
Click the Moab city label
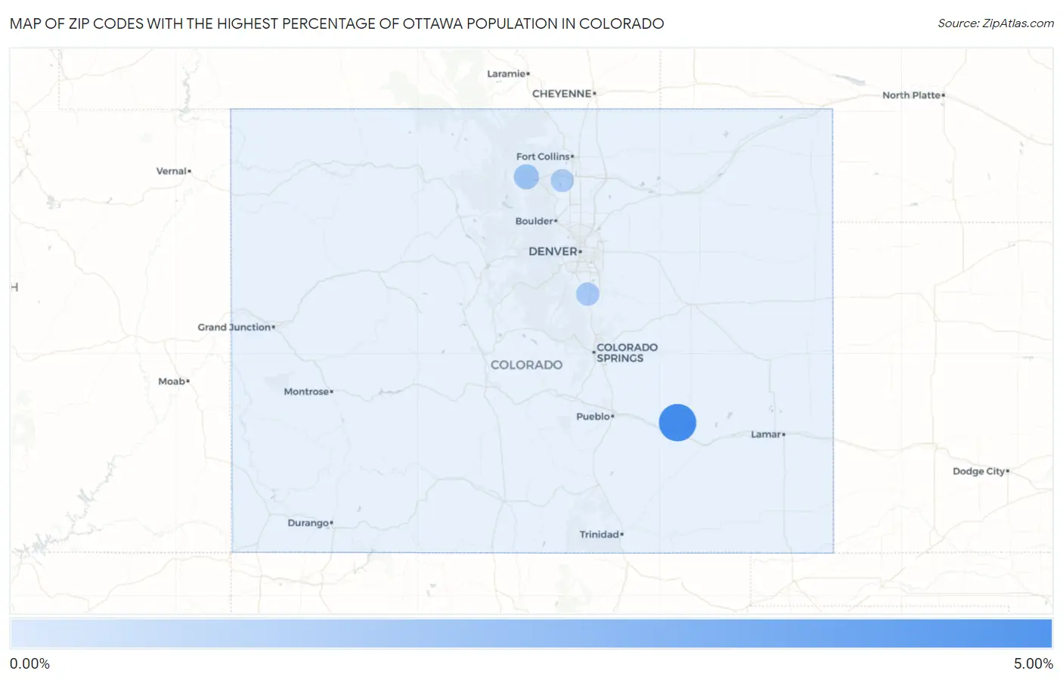172,381
